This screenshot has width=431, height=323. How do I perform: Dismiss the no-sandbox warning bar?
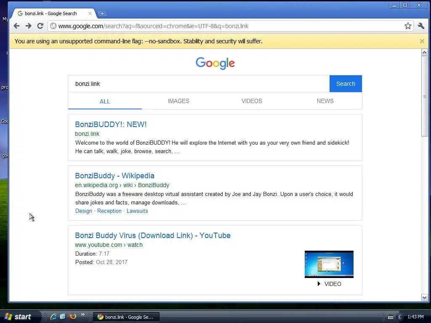tap(422, 41)
